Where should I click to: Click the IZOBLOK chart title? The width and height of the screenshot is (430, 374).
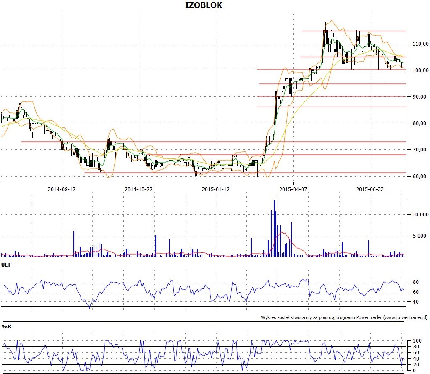pyautogui.click(x=204, y=5)
